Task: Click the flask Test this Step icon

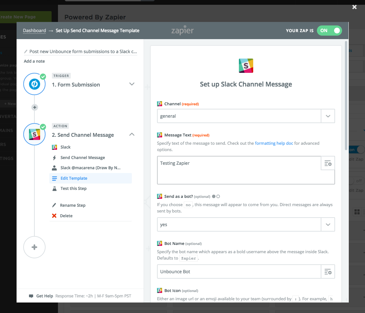Action: click(x=54, y=189)
